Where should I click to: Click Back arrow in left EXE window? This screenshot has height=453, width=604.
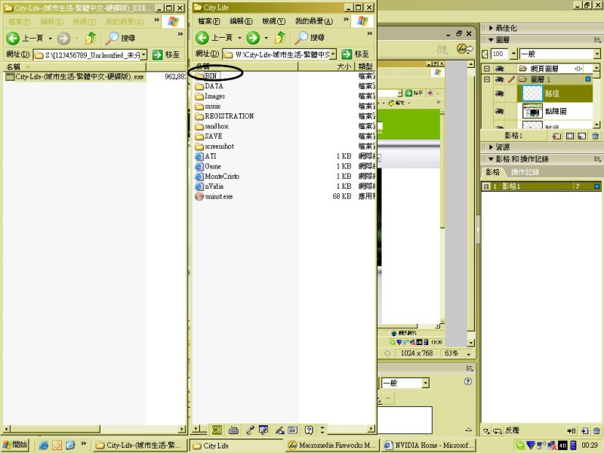[x=13, y=39]
